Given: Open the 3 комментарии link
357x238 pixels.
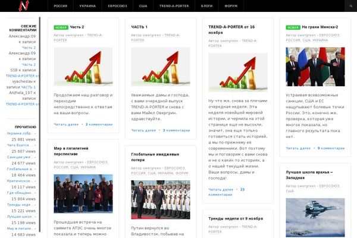Looking at the screenshot, I should (177, 130).
